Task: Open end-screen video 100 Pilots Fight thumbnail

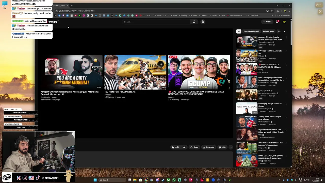Action: pyautogui.click(x=135, y=72)
